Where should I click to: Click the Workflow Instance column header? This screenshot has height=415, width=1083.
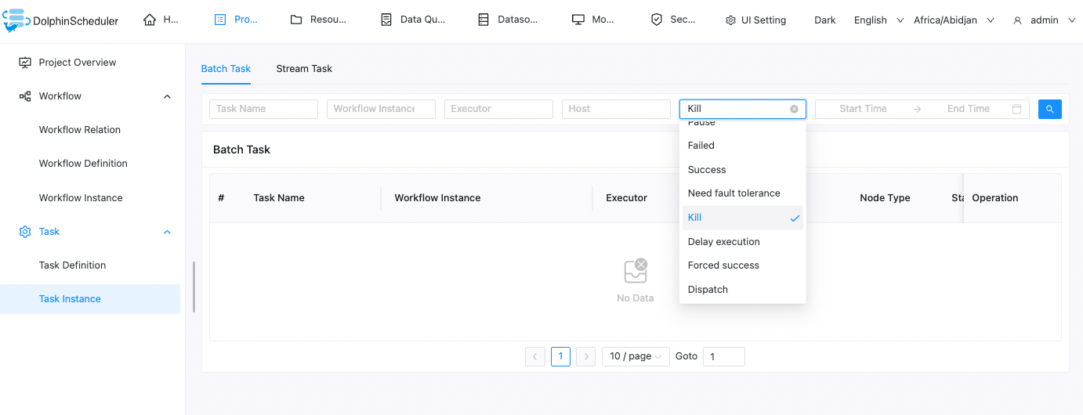coord(437,198)
